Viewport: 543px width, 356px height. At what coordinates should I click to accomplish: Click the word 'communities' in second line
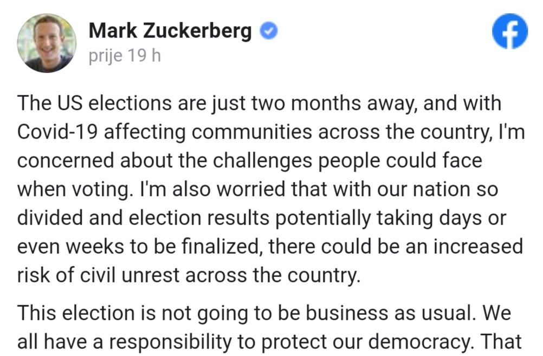[x=252, y=131]
